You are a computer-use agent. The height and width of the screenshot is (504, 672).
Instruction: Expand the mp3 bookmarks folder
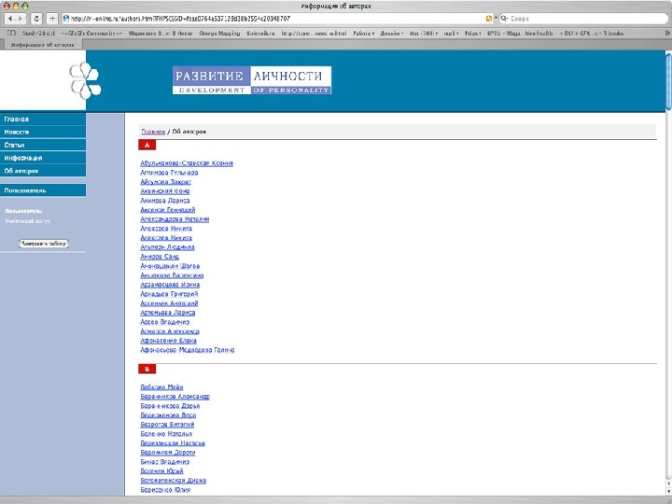pos(451,33)
